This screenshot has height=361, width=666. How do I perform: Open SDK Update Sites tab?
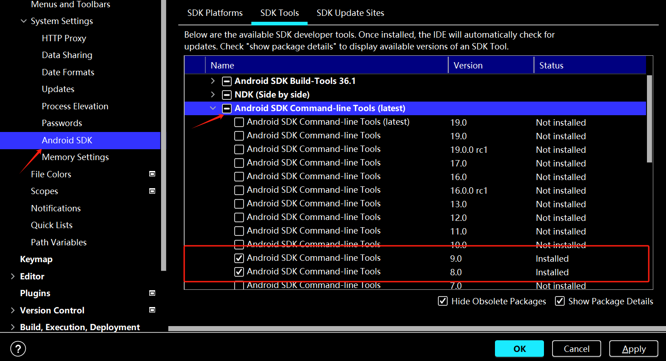click(x=350, y=13)
